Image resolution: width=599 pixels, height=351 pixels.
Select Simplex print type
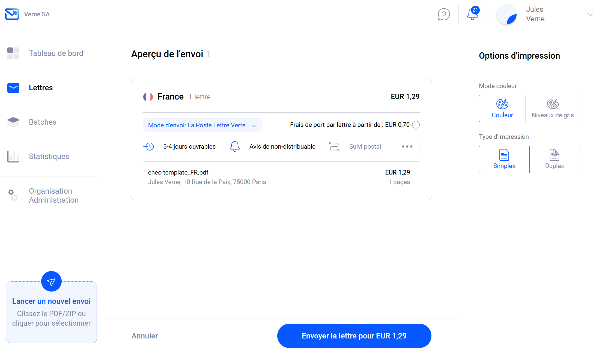coord(504,159)
